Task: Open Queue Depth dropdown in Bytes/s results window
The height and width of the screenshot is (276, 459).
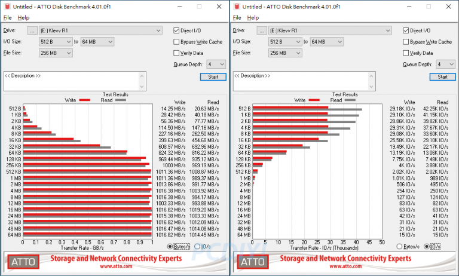Action: click(216, 64)
